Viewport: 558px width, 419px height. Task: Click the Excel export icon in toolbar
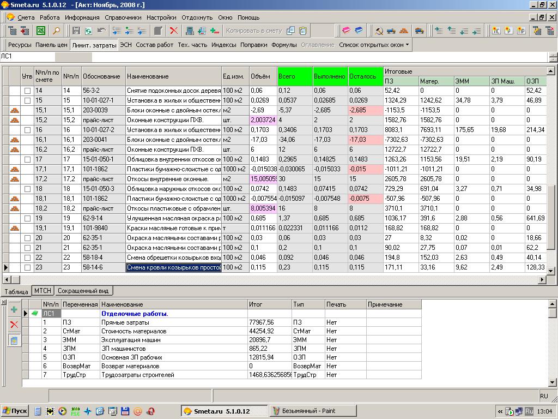coord(41,31)
